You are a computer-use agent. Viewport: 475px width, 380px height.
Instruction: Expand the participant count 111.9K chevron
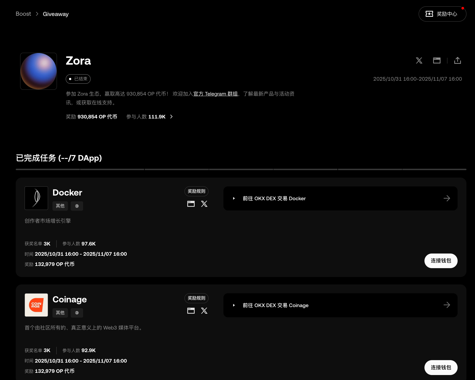point(171,117)
